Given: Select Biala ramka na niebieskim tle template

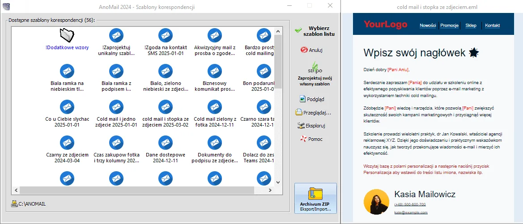Looking at the screenshot, I should pyautogui.click(x=67, y=71).
